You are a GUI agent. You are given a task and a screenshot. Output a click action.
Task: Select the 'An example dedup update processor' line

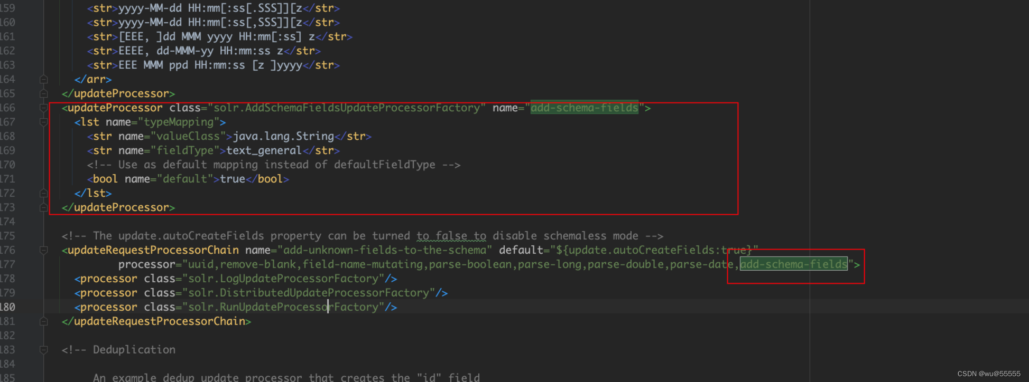[286, 378]
